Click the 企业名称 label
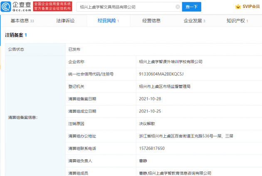 77,62
